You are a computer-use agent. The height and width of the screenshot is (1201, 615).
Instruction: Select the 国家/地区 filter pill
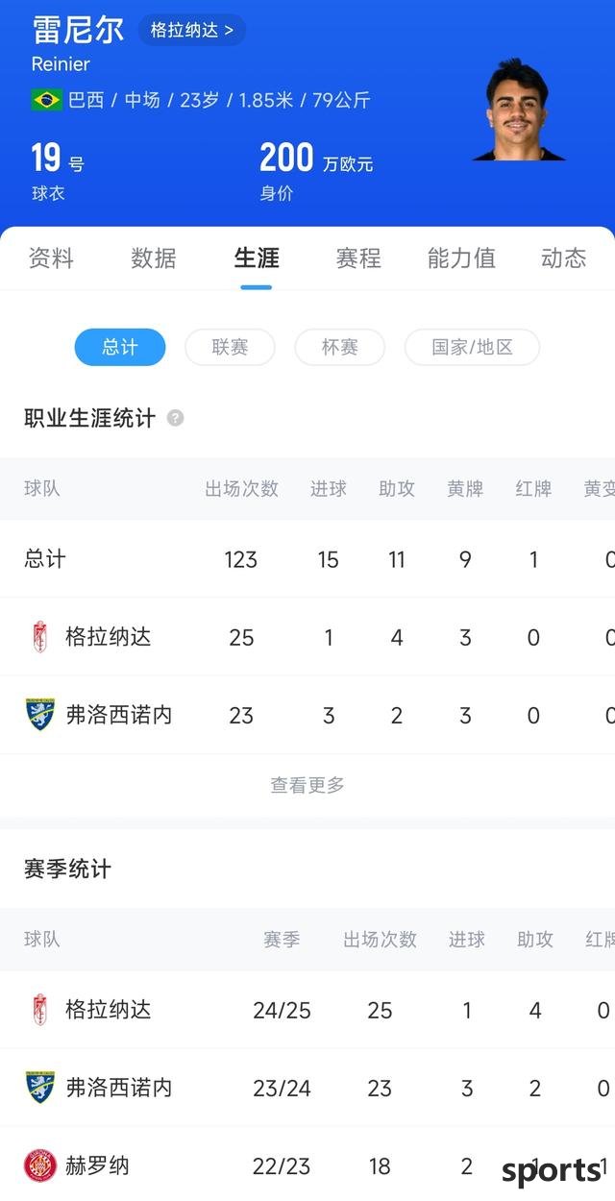472,347
